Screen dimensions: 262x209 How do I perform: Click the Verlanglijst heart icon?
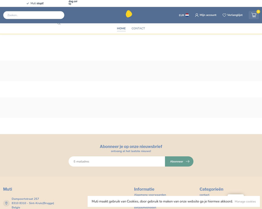point(224,15)
